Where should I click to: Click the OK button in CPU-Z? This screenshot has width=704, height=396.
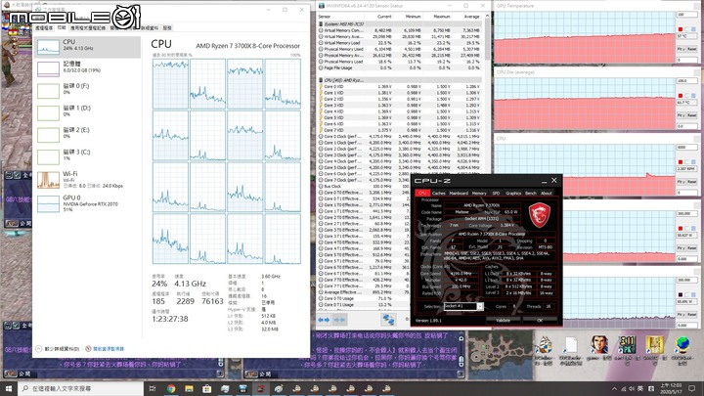coord(540,320)
